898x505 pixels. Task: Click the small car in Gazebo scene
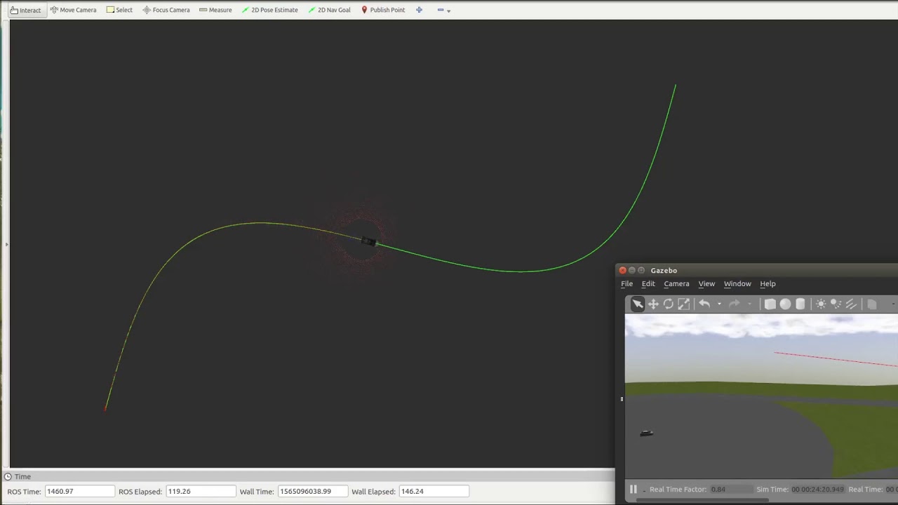(x=646, y=433)
